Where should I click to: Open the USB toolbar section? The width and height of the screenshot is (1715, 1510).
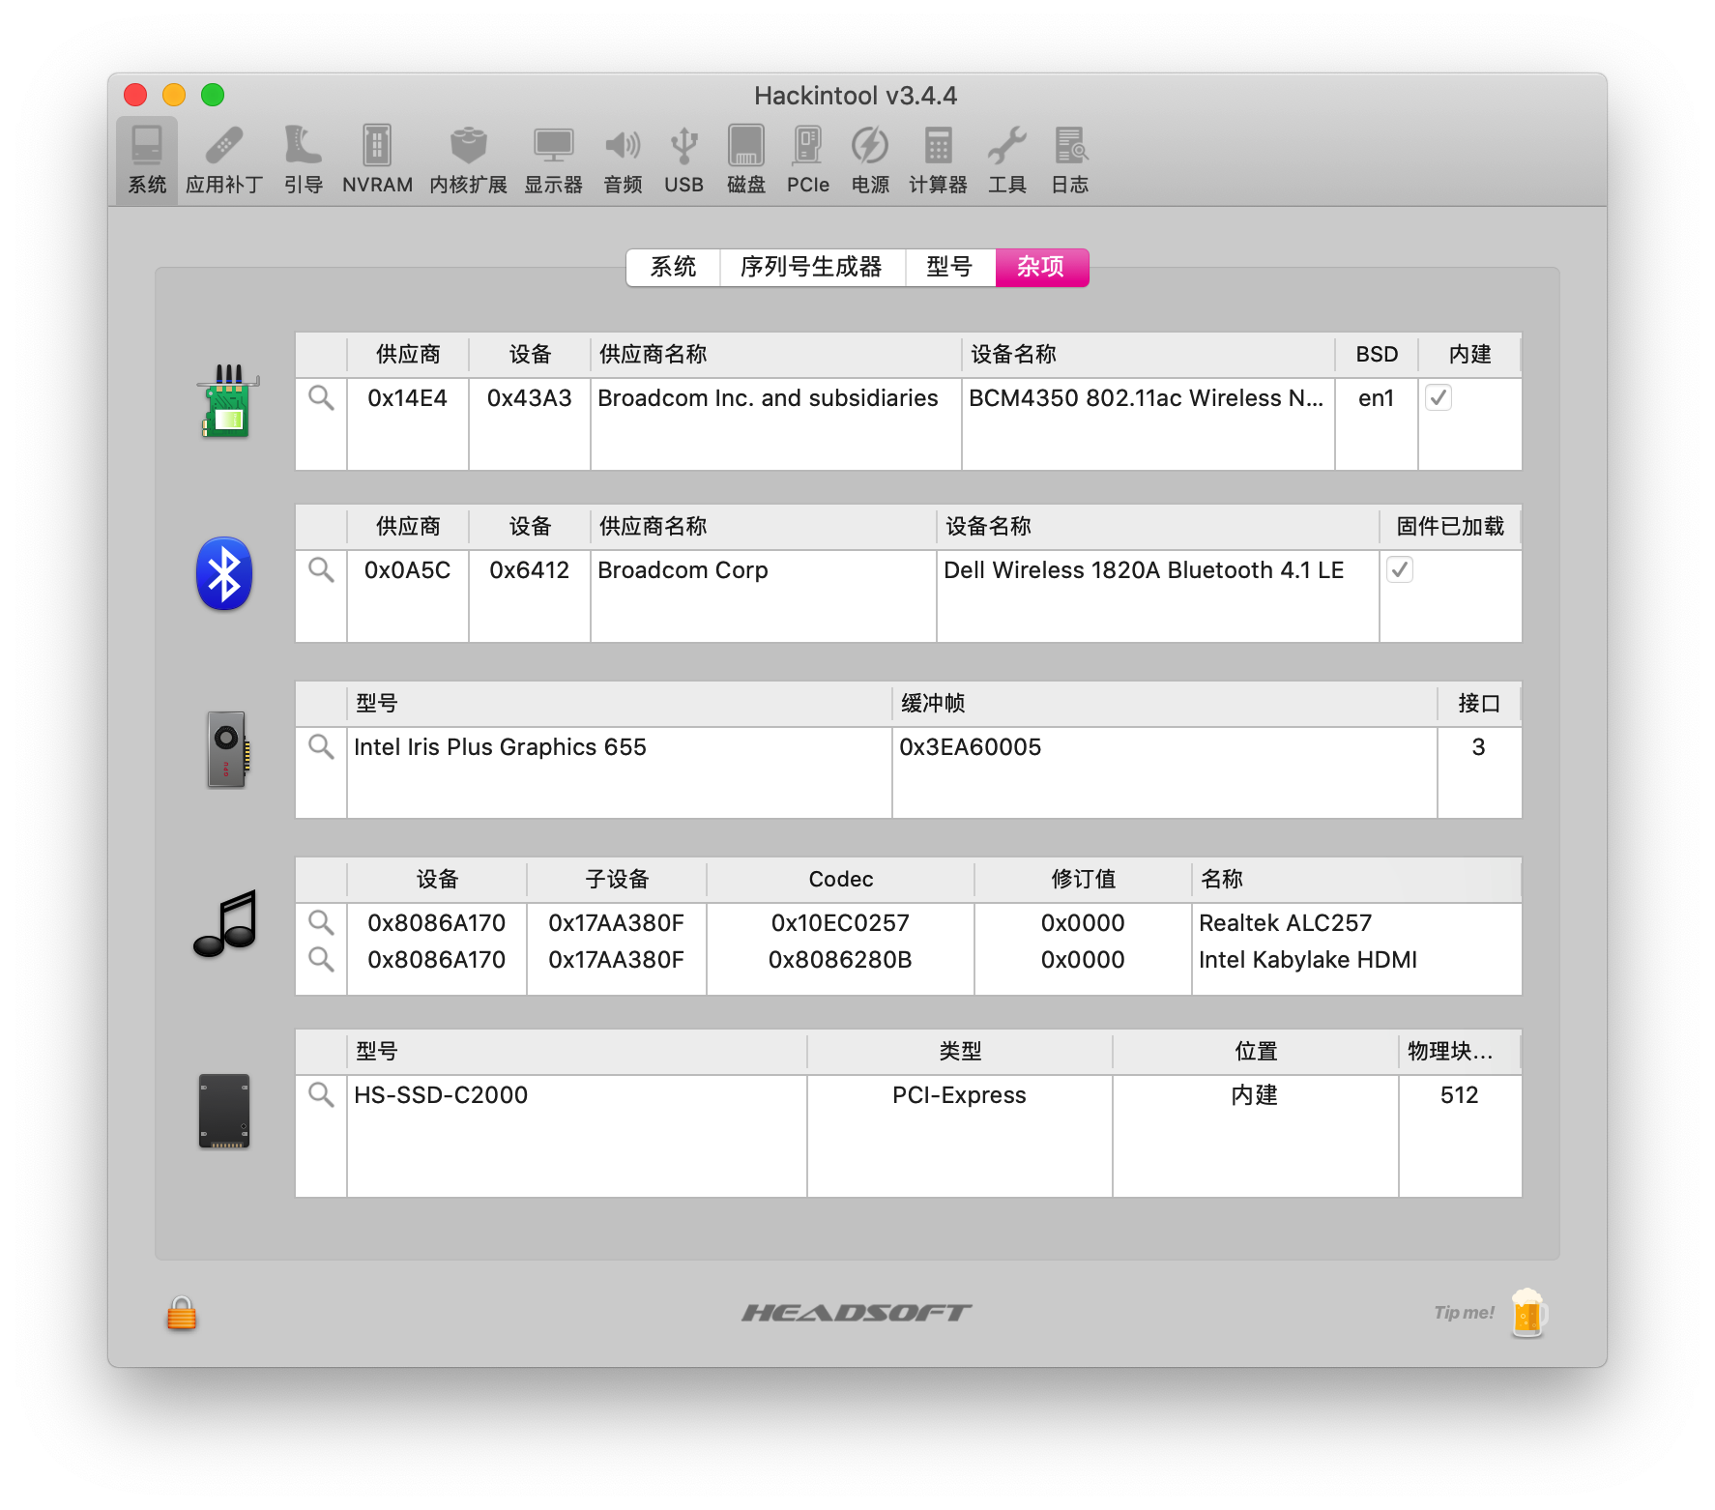(x=683, y=160)
